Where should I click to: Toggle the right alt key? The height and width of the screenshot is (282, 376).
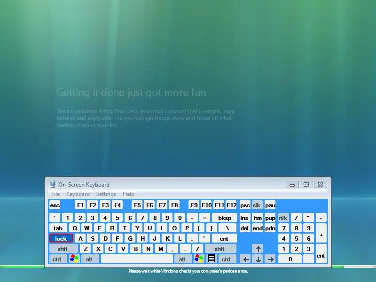[183, 259]
